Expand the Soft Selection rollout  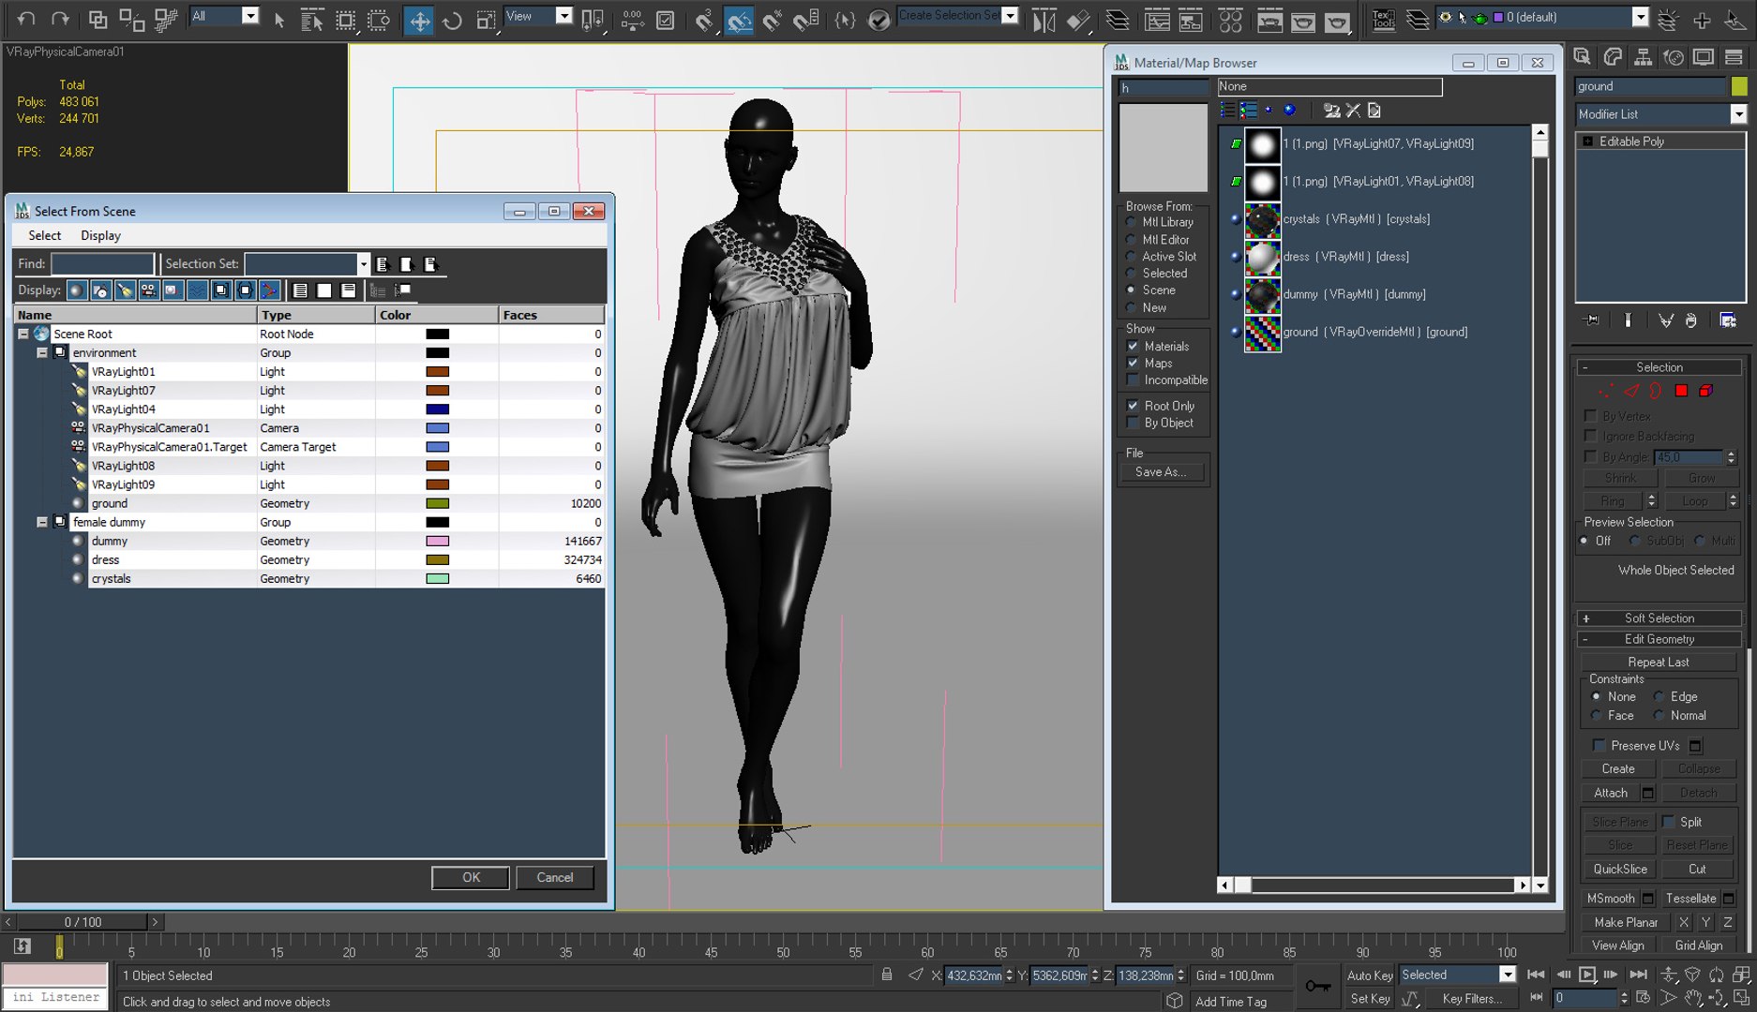tap(1659, 618)
